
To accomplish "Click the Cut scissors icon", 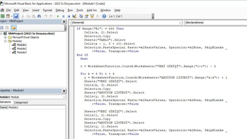I will [23, 16].
